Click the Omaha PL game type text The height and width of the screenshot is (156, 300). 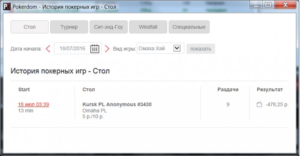point(95,110)
